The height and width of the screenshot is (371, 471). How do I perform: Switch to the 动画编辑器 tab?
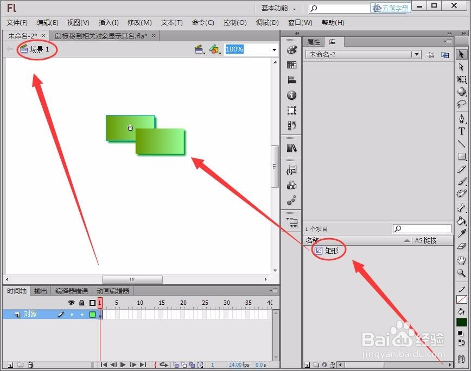click(113, 291)
